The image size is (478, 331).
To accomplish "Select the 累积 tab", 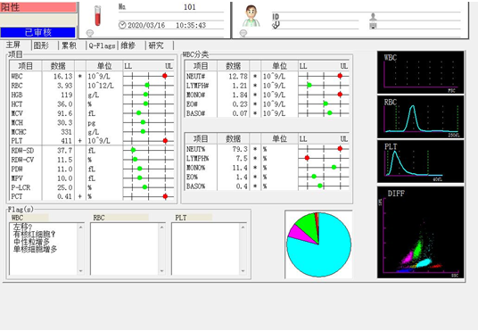I will coord(70,46).
